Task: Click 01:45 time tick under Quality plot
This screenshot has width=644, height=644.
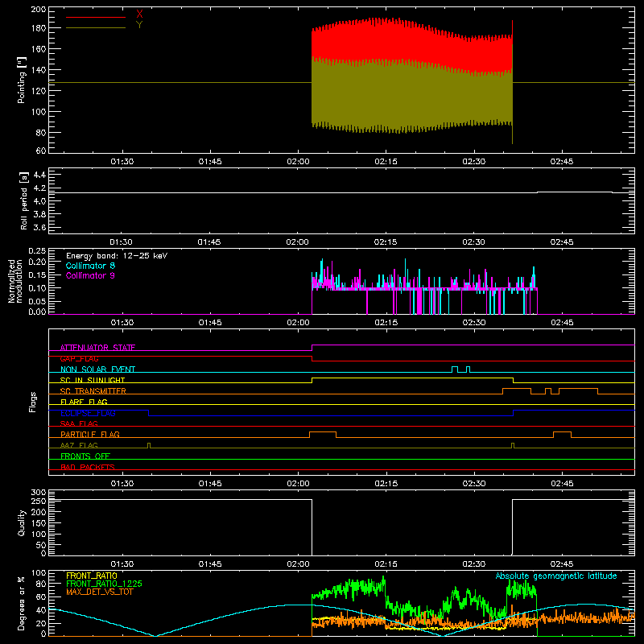Action: point(210,564)
